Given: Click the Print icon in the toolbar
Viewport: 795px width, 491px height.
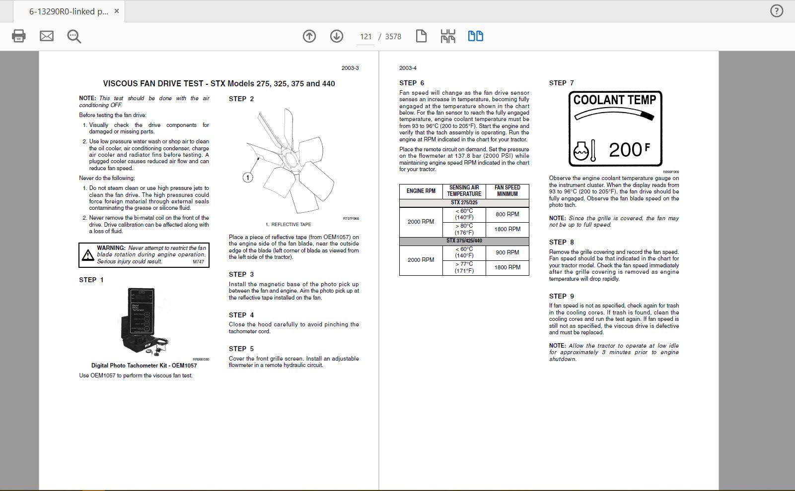Looking at the screenshot, I should [19, 36].
